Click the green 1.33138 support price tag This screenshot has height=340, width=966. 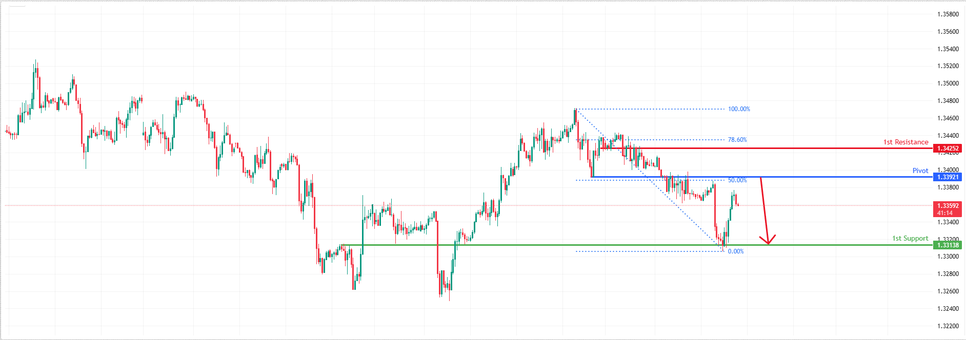pyautogui.click(x=948, y=245)
